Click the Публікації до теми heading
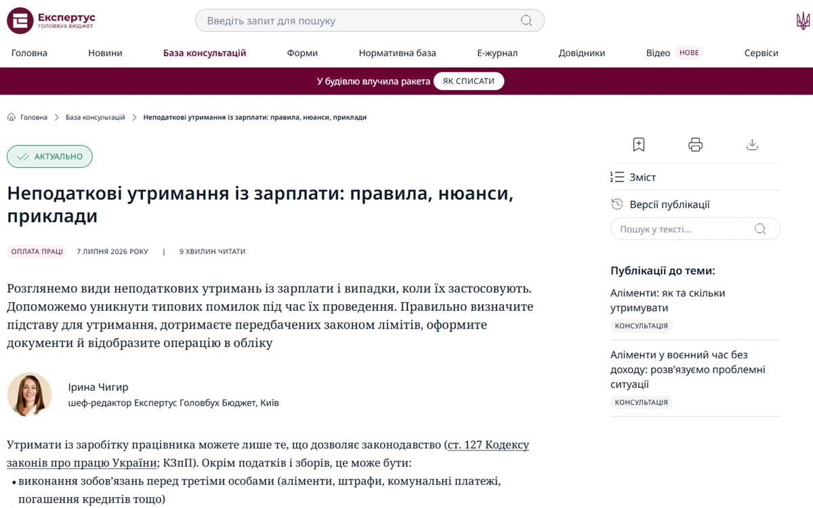 coord(663,271)
